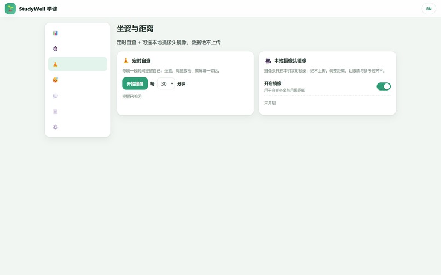Open the speech bubble sidebar icon
Screen dimensions: 441x275
tap(55, 96)
